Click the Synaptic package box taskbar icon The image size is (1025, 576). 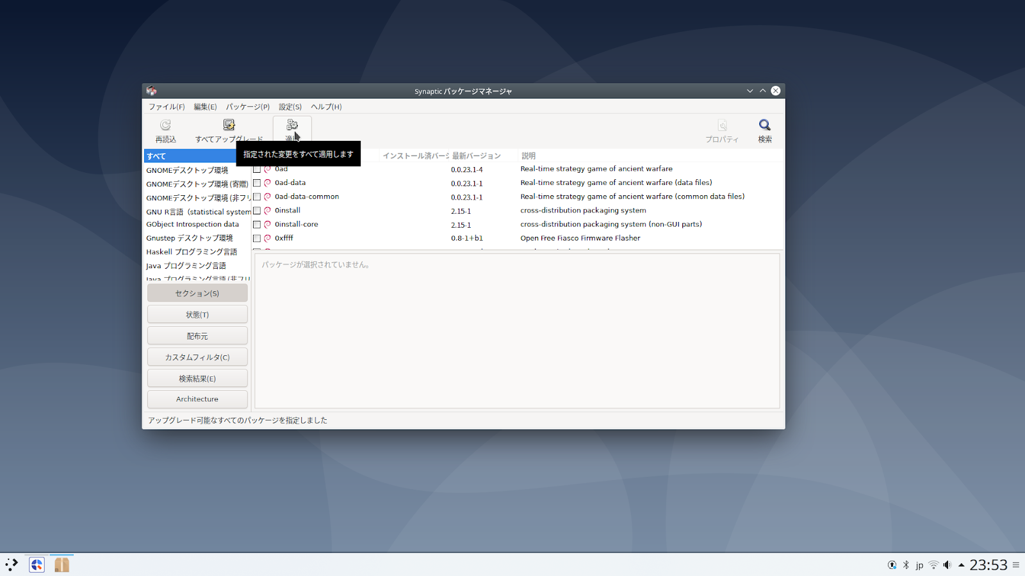click(x=61, y=564)
